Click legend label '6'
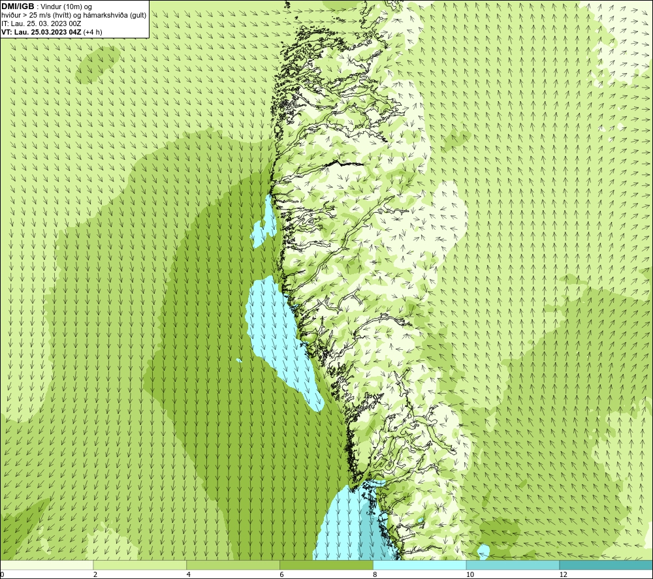The height and width of the screenshot is (579, 653). (282, 574)
